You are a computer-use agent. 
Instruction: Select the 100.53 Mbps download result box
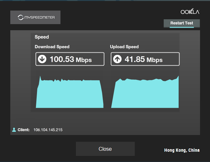click(70, 59)
